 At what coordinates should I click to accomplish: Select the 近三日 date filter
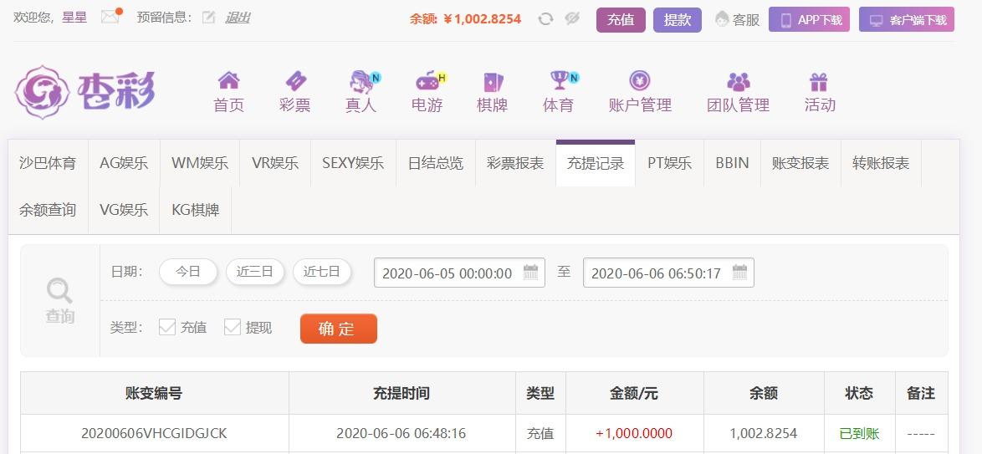click(255, 272)
